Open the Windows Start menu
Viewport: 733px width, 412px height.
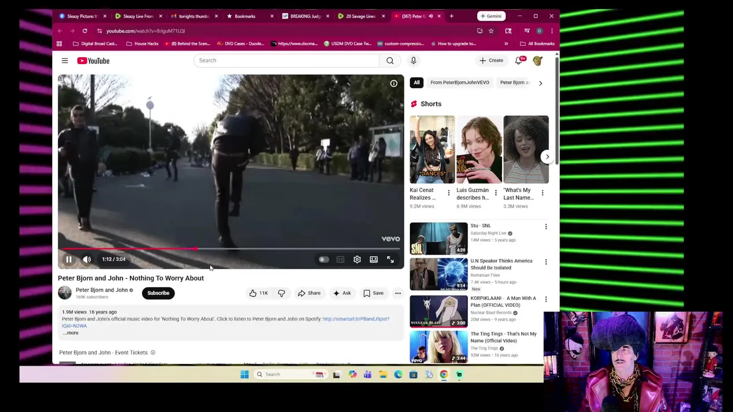[245, 375]
